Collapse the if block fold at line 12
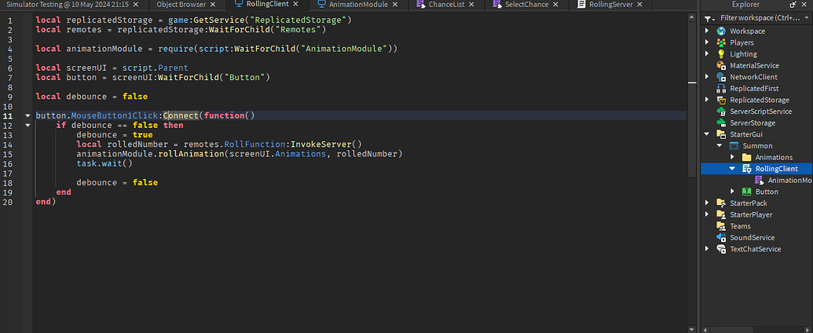813x333 pixels. 27,125
